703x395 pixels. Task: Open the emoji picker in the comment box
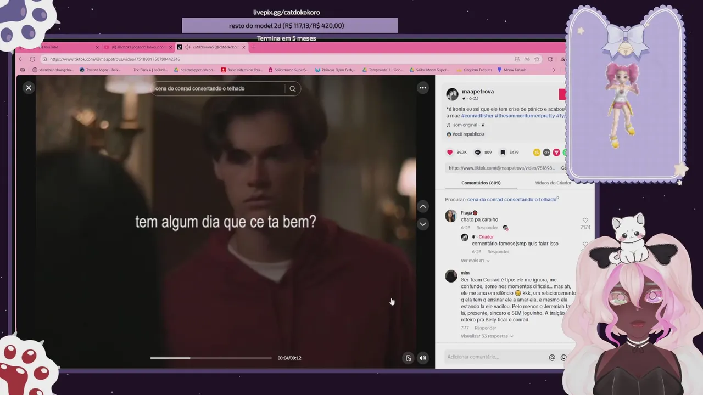tap(563, 358)
